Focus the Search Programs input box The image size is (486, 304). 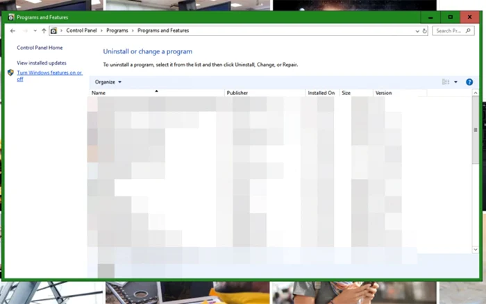pyautogui.click(x=453, y=31)
